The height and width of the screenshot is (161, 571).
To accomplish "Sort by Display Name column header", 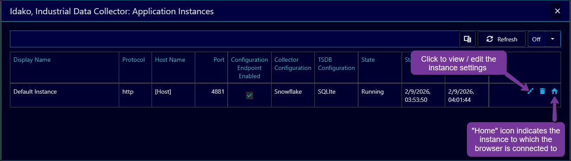I will point(32,60).
